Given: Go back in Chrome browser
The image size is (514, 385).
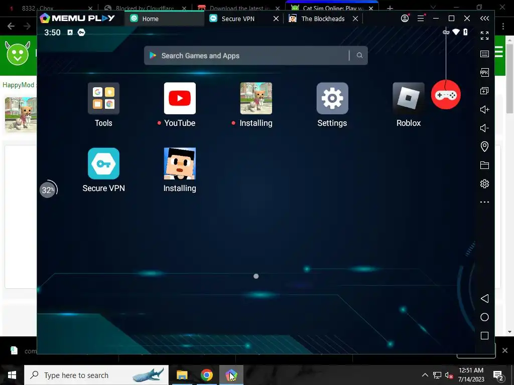Looking at the screenshot, I should 11,26.
